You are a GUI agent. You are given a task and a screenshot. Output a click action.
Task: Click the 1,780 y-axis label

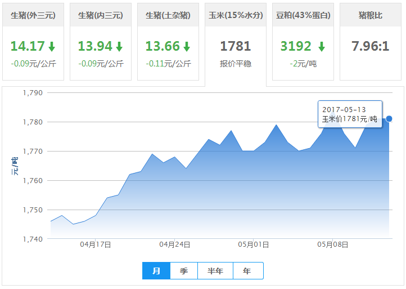[x=33, y=122]
